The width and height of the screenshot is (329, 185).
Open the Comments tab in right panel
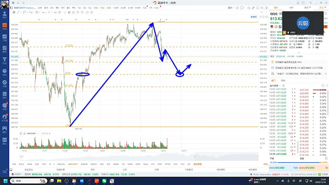pos(321,8)
